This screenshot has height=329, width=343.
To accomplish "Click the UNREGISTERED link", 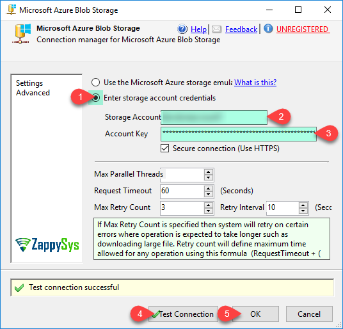I will coord(303,29).
